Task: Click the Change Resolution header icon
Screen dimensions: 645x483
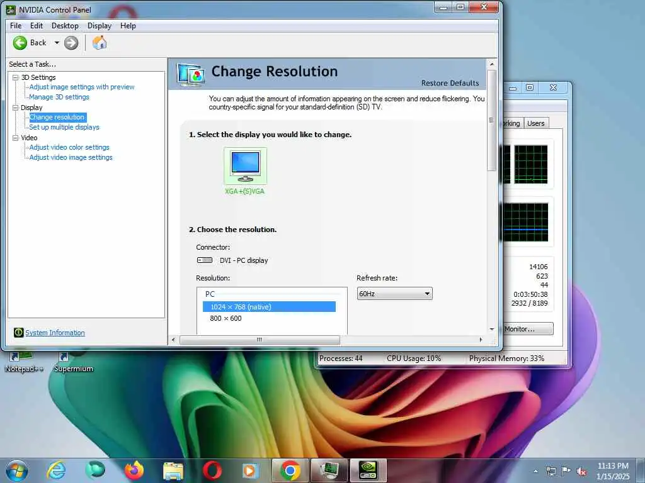Action: [x=191, y=75]
